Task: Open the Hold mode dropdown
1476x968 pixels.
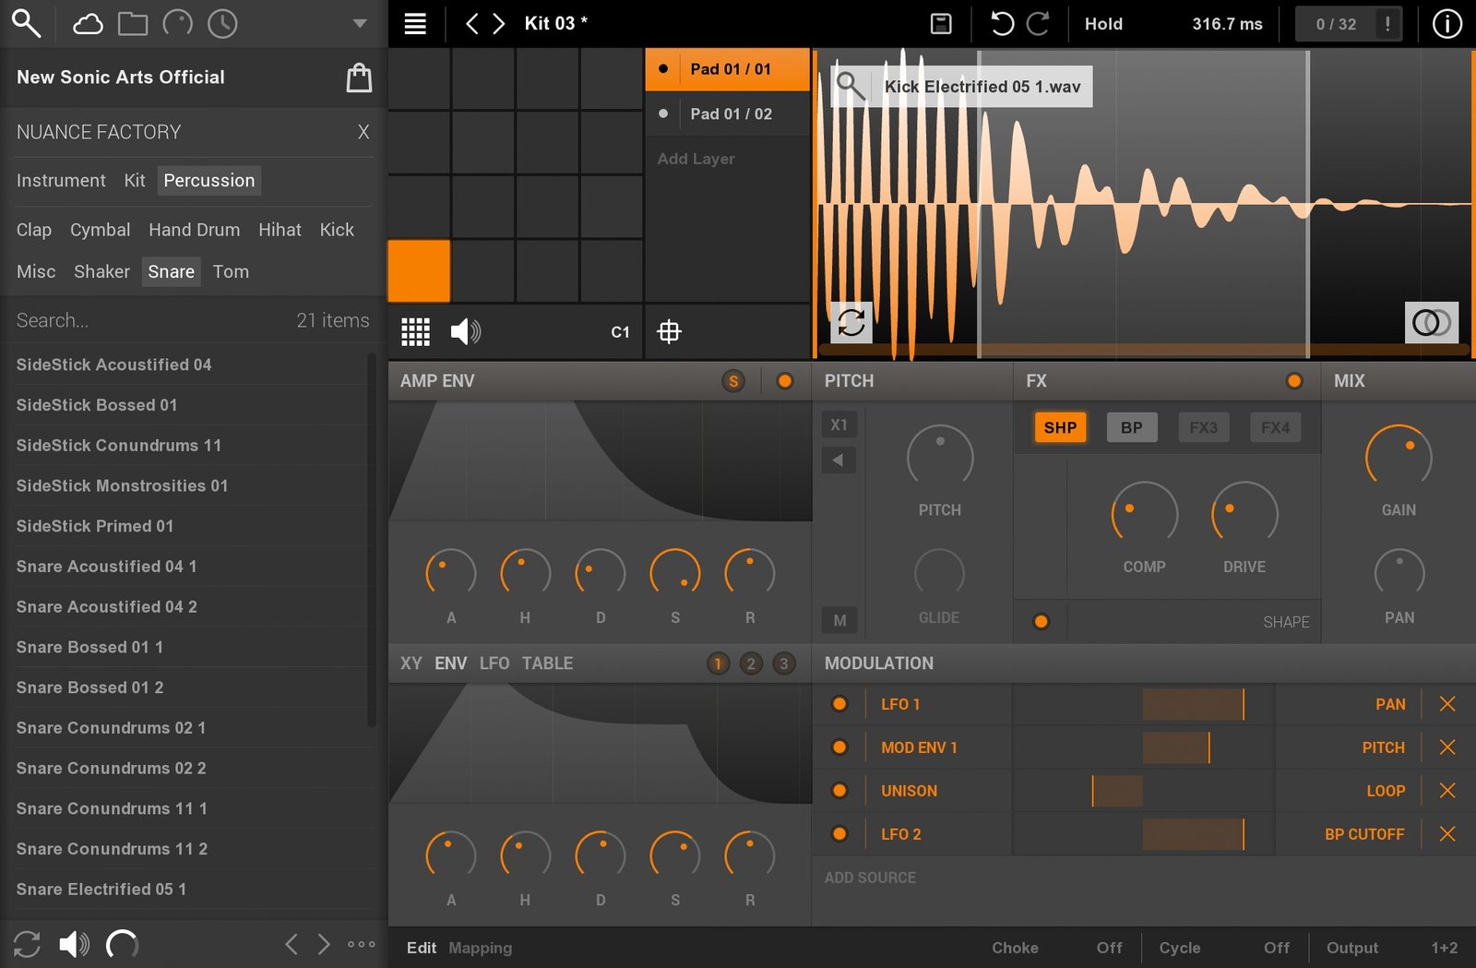Action: (x=1103, y=24)
